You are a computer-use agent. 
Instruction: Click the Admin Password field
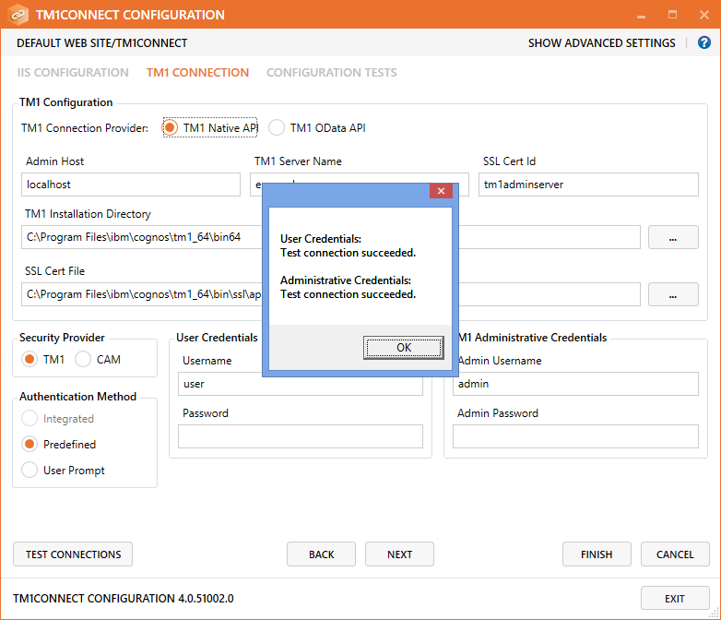(575, 436)
